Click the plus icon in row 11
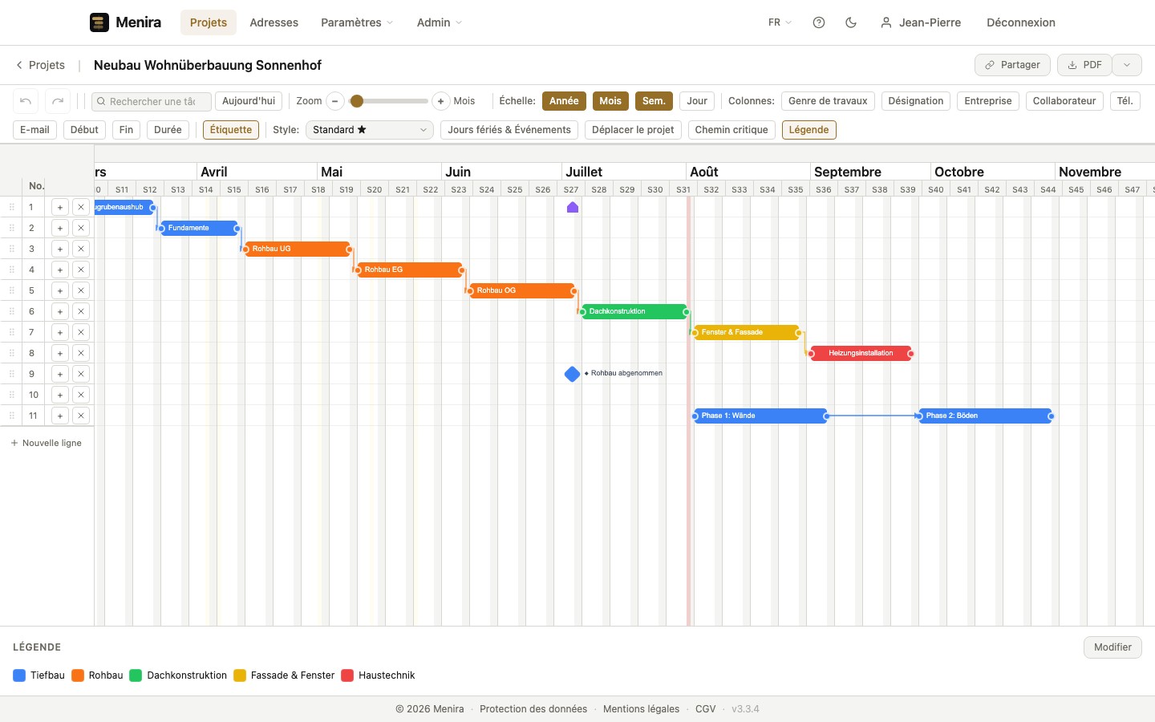Viewport: 1155px width, 722px height. [x=60, y=416]
